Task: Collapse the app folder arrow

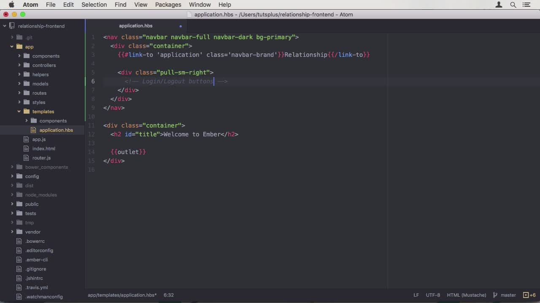Action: tap(12, 47)
